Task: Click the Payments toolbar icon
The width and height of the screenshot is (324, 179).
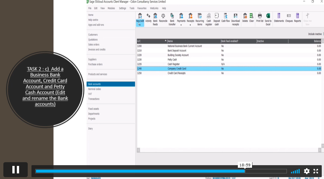Action: [x=181, y=16]
